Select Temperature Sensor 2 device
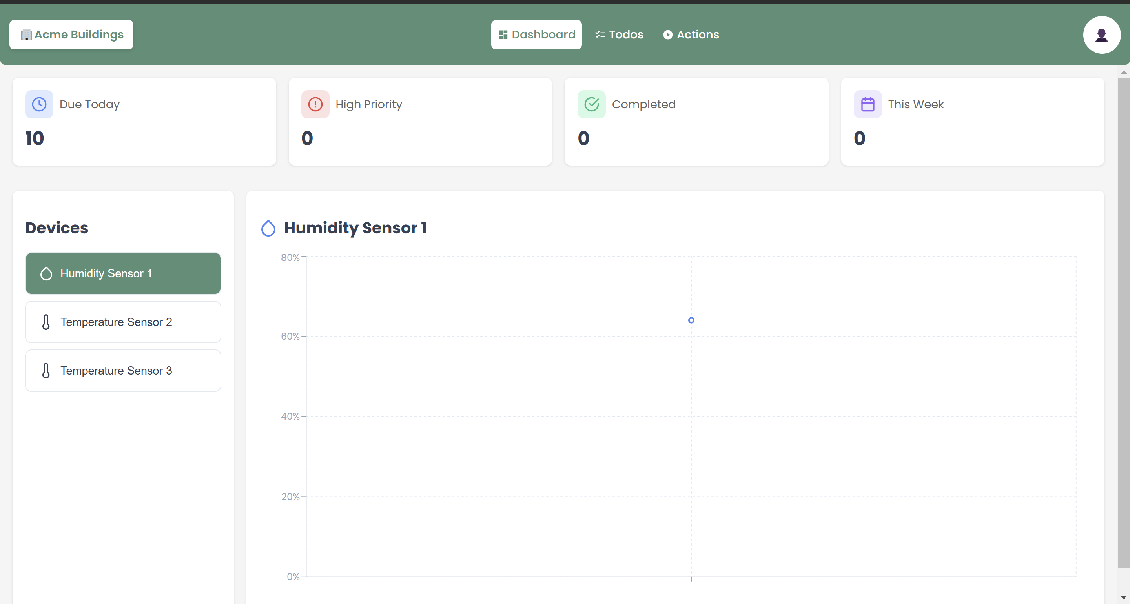Image resolution: width=1130 pixels, height=604 pixels. coord(123,322)
